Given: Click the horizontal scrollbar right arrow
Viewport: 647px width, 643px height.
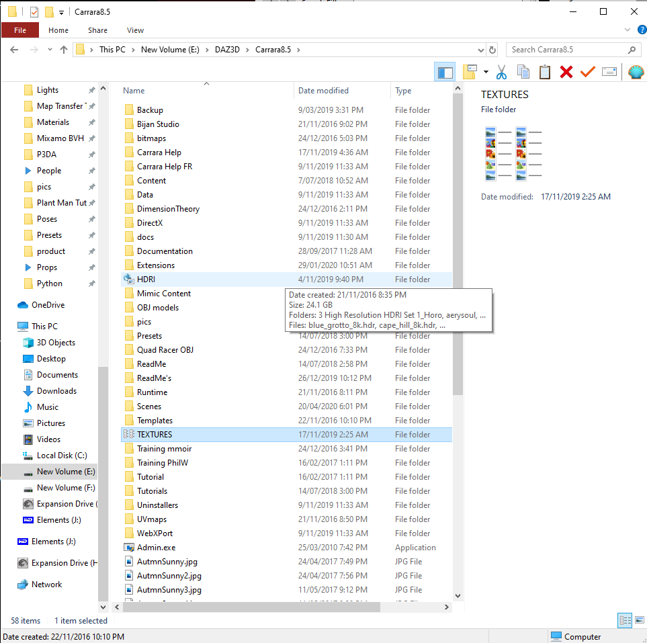Looking at the screenshot, I should pos(447,607).
